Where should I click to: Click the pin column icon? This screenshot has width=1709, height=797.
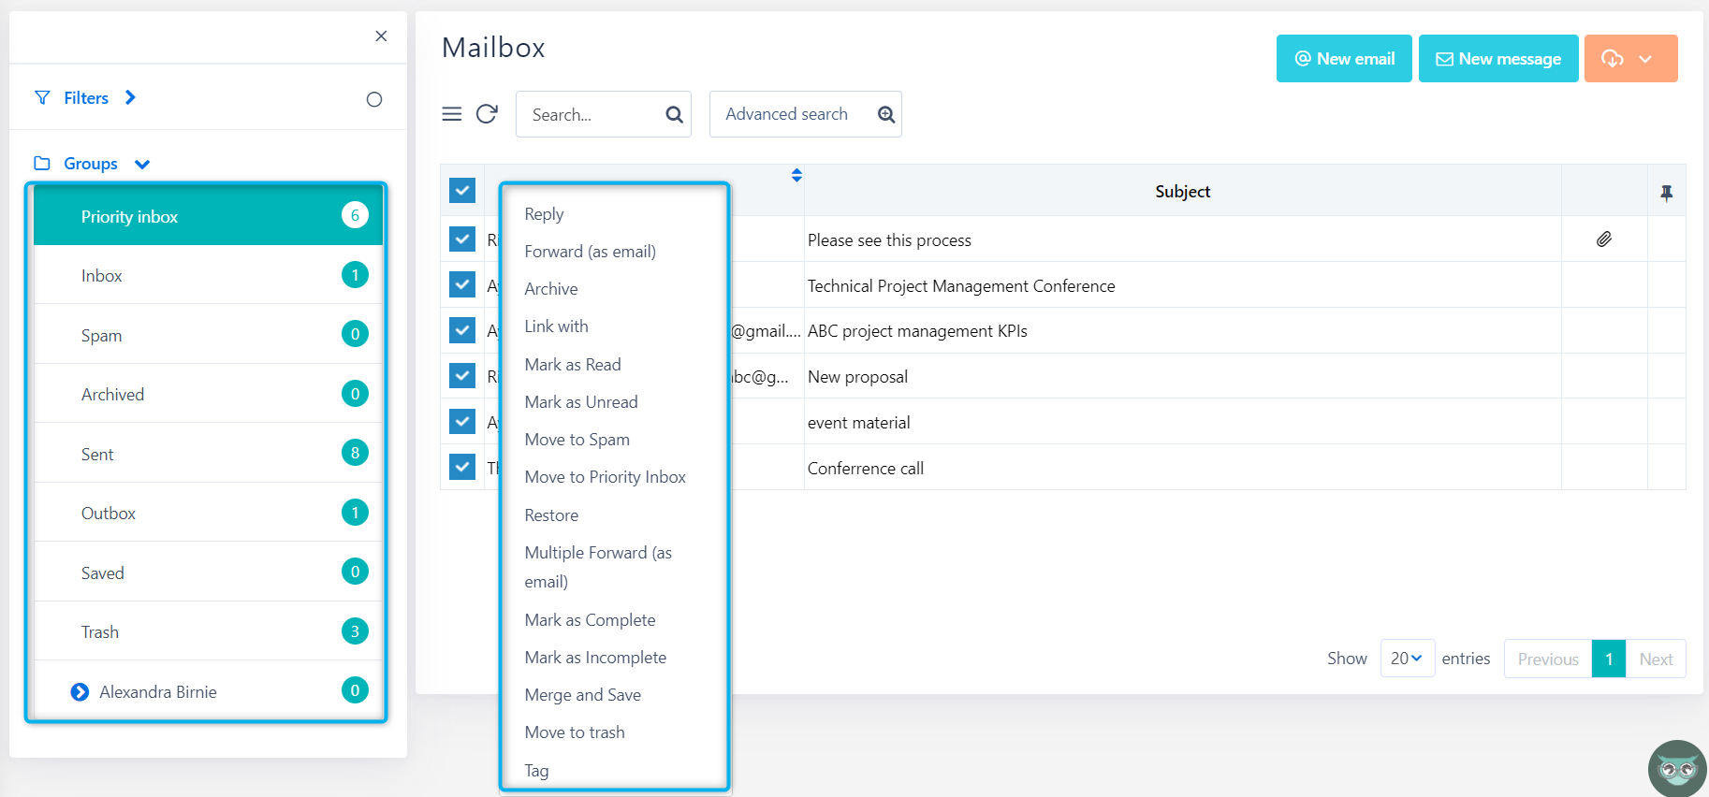pyautogui.click(x=1666, y=193)
